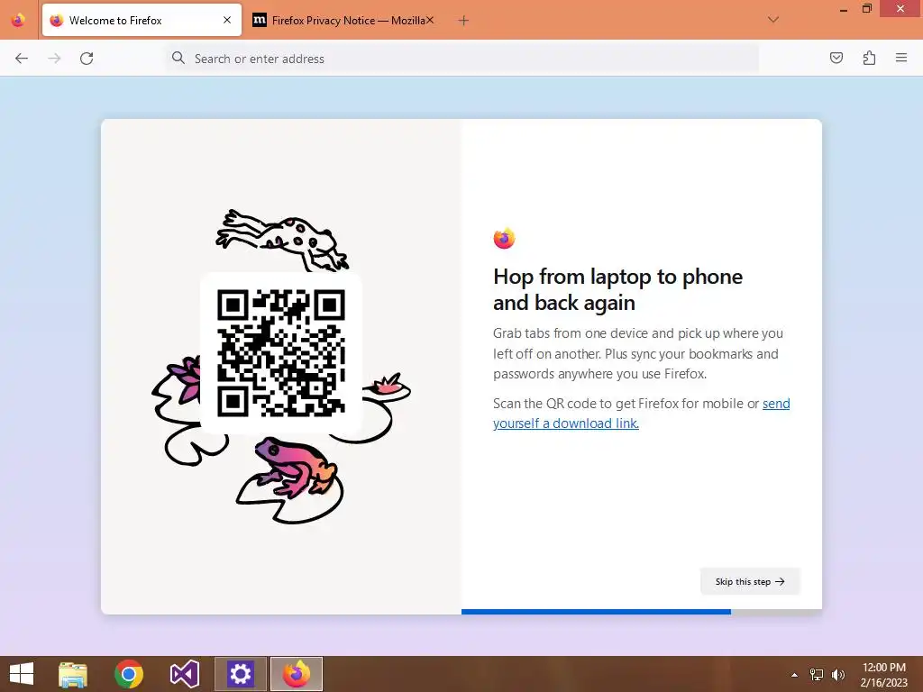This screenshot has width=923, height=692.
Task: Switch to Firefox Privacy Notice tab
Action: (343, 20)
